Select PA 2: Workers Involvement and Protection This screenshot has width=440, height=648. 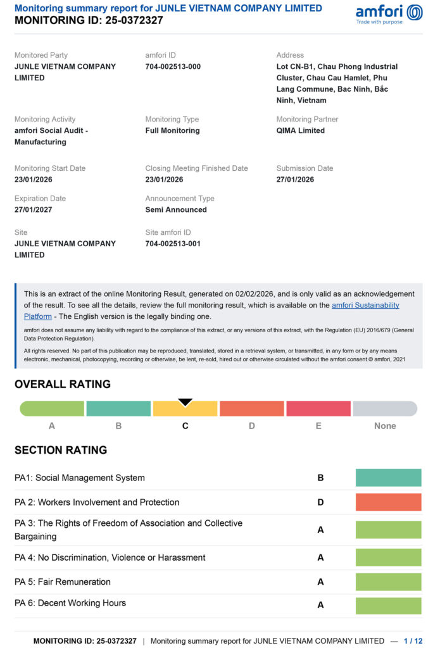click(97, 502)
